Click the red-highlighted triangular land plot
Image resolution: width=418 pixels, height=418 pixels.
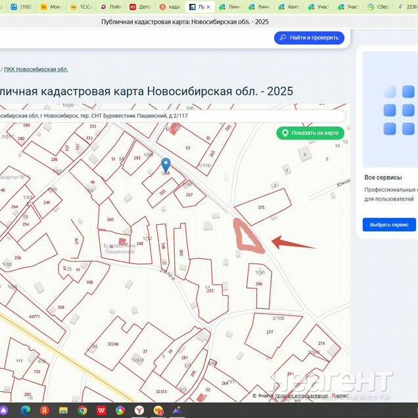click(246, 236)
